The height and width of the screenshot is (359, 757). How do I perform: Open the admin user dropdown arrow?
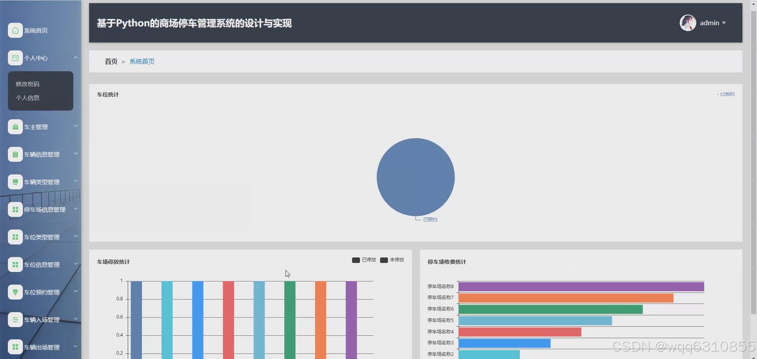[724, 23]
